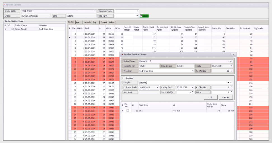This screenshot has width=272, height=143.
Task: Open the Tarih 15.04.2014 date dropdown
Action: [x=231, y=66]
